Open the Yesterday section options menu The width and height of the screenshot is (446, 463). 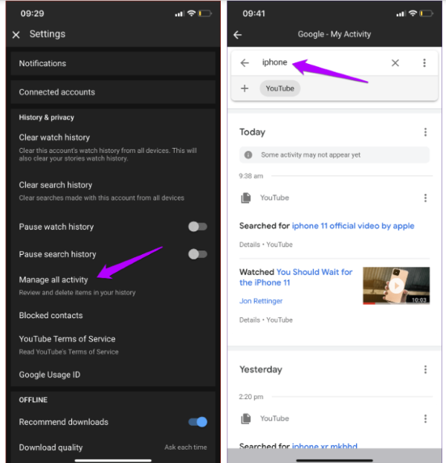(425, 369)
